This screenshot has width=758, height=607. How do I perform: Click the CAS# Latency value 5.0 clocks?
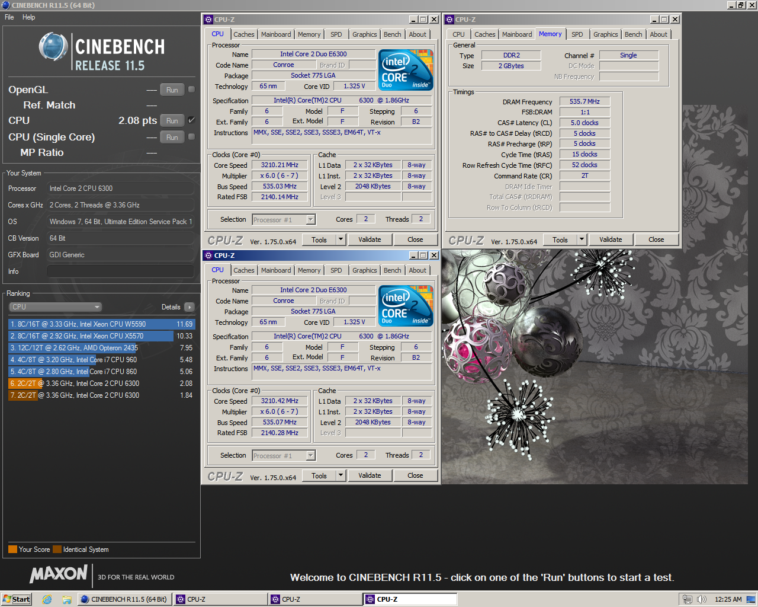click(584, 123)
